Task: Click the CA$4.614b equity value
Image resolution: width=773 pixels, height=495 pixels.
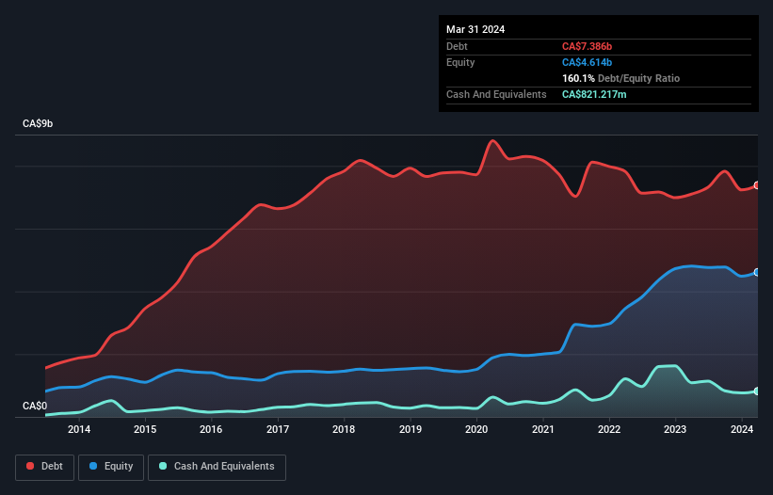Action: click(587, 62)
